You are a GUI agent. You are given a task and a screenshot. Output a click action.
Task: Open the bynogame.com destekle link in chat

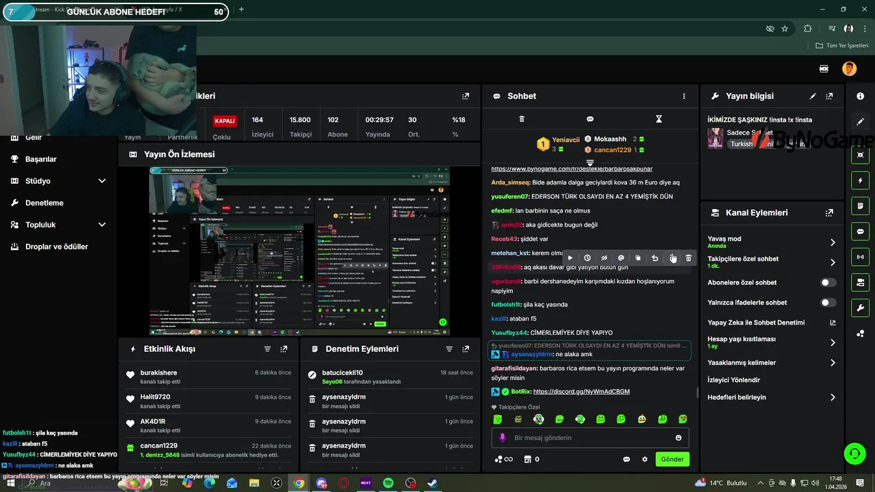point(571,169)
